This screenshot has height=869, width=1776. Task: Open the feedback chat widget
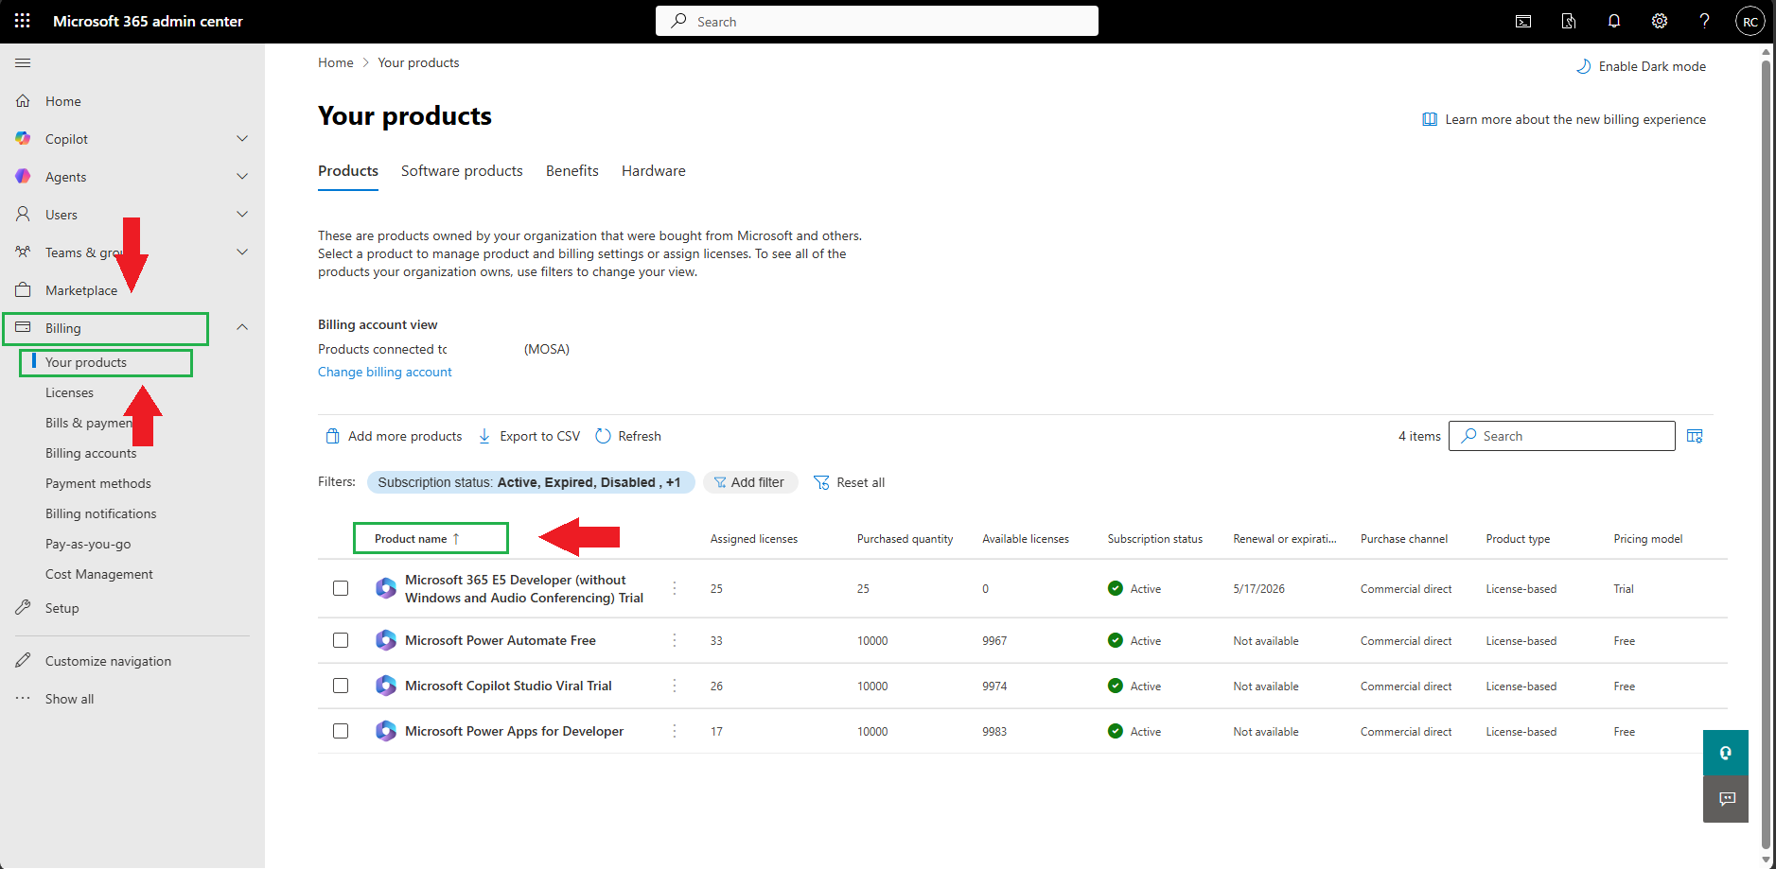pos(1726,799)
